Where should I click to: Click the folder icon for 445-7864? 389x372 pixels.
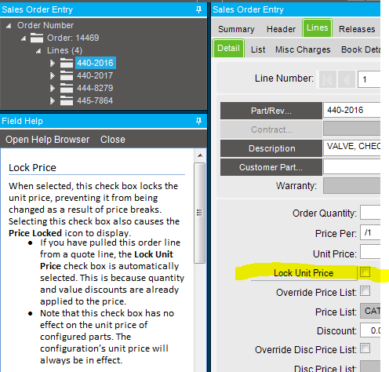click(x=67, y=100)
